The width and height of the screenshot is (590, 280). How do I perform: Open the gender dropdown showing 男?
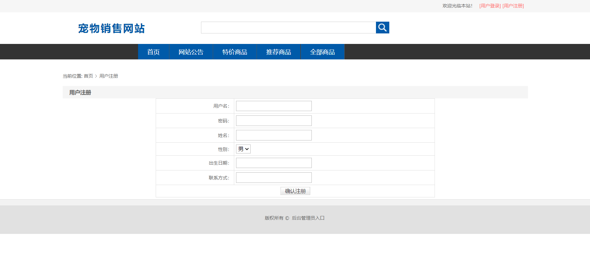point(243,149)
